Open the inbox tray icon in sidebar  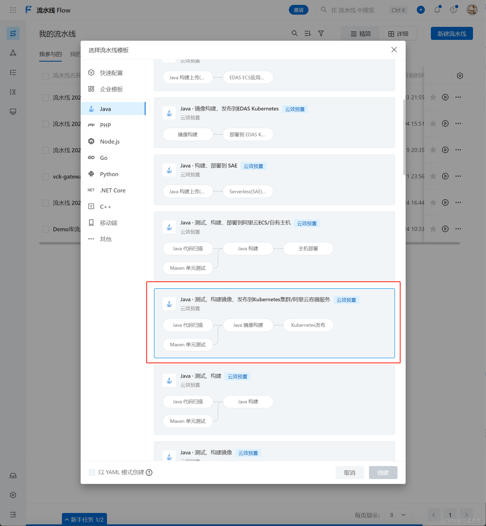pos(13,476)
